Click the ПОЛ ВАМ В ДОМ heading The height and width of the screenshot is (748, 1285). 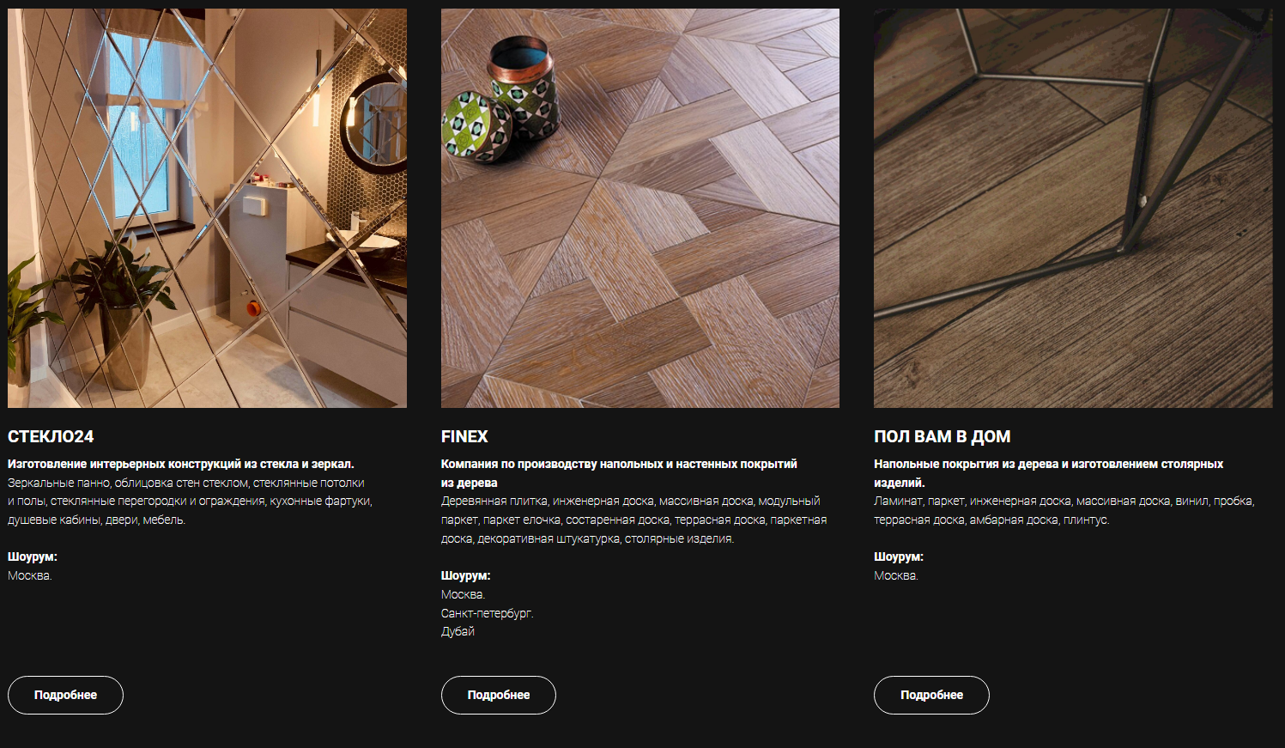click(x=942, y=436)
